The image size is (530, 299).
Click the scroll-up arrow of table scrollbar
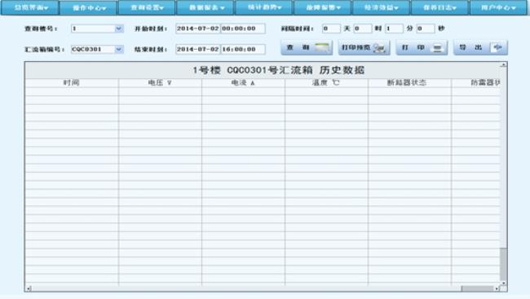pos(503,65)
